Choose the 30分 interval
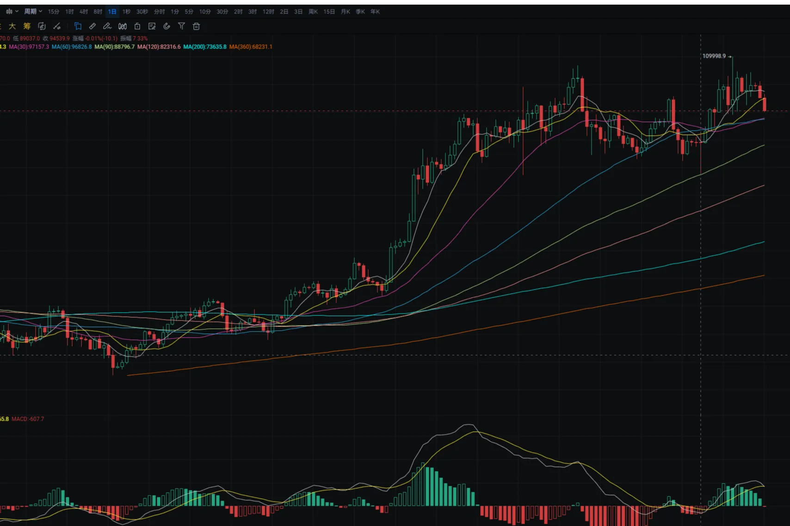790x526 pixels. click(x=222, y=12)
